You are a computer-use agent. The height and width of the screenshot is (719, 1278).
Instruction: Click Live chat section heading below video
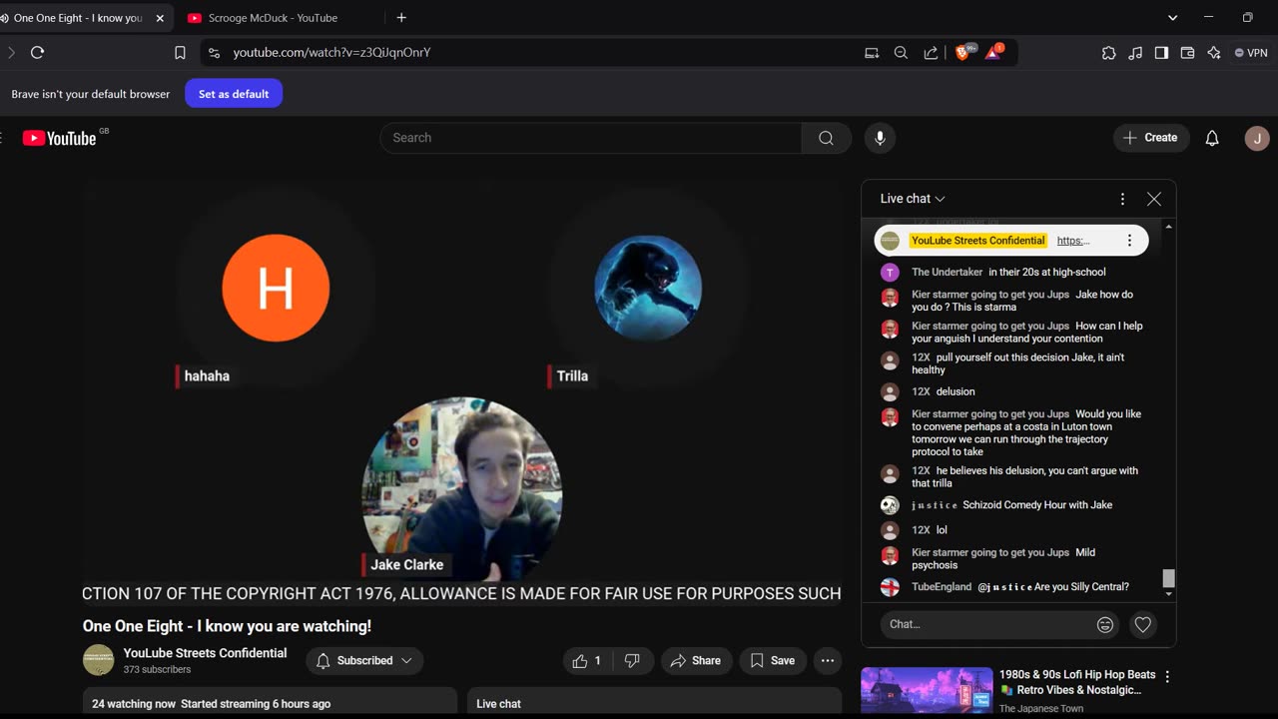tap(499, 704)
